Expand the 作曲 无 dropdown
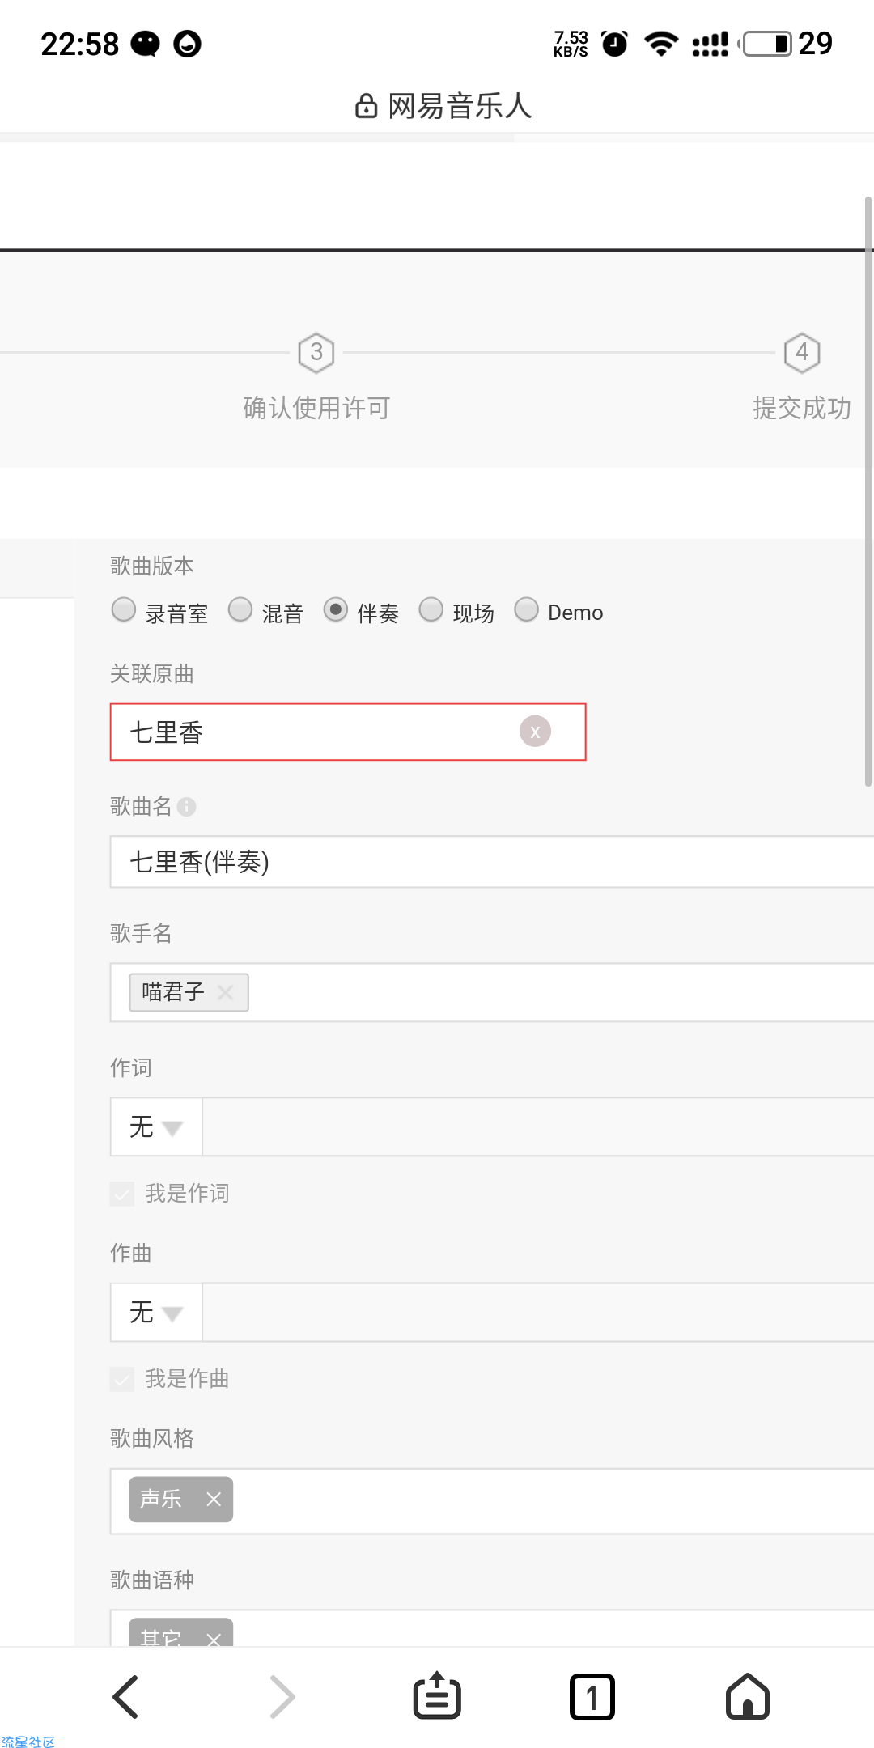The image size is (874, 1748). 156,1312
